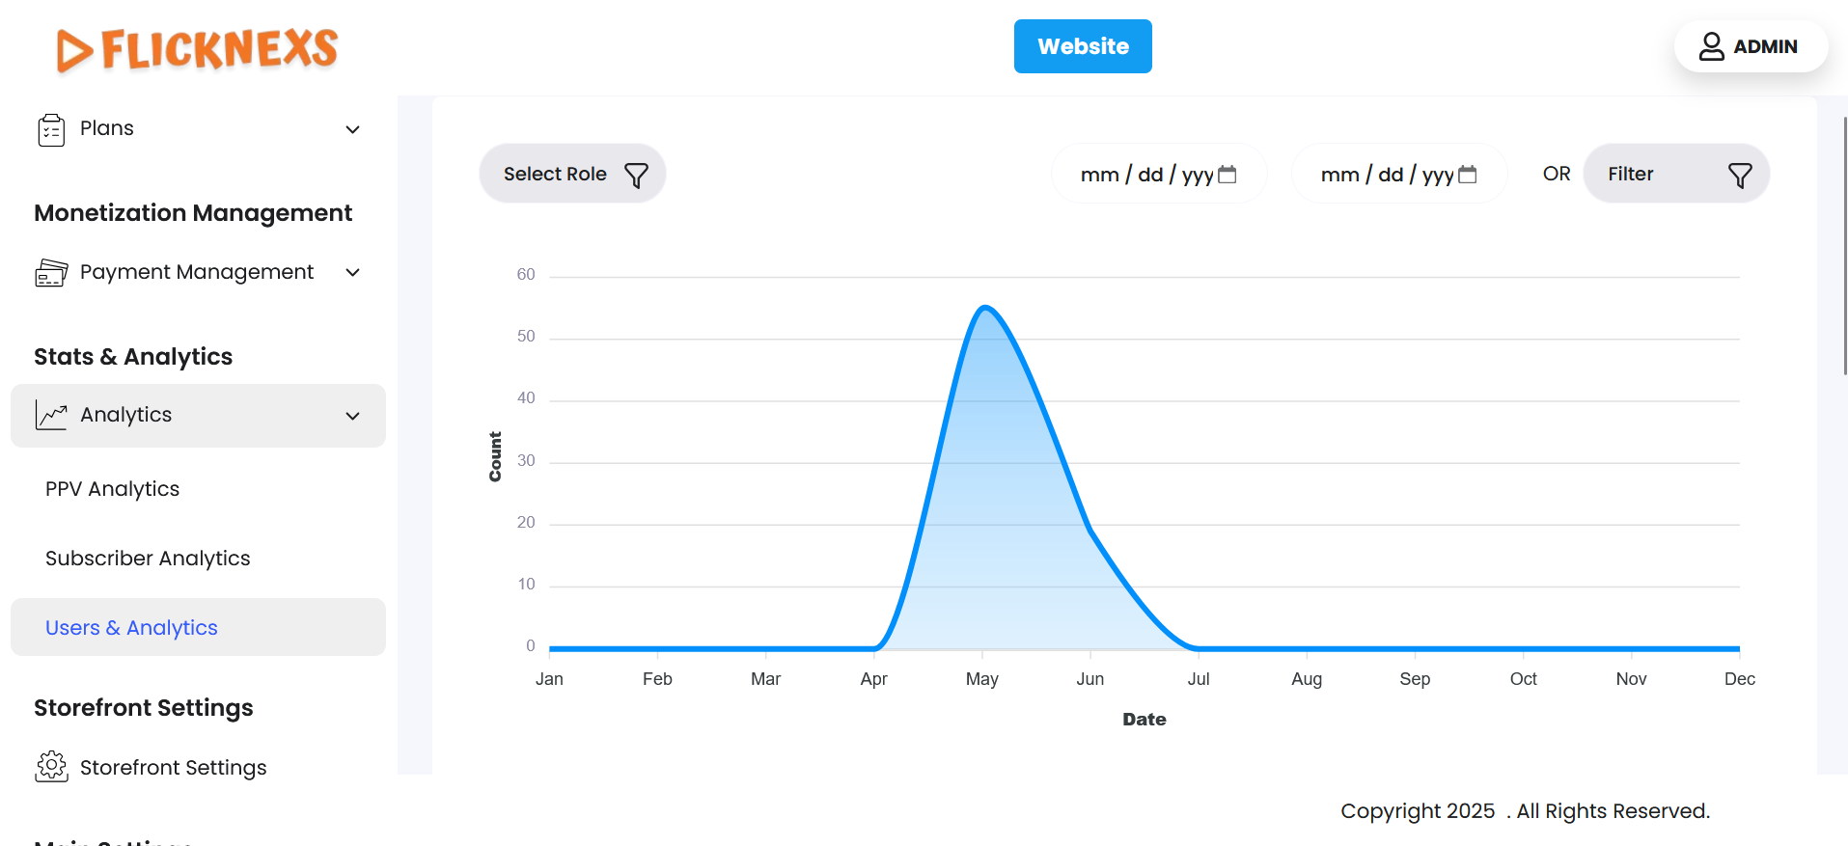
Task: Click the Analytics chart icon
Action: 51,415
